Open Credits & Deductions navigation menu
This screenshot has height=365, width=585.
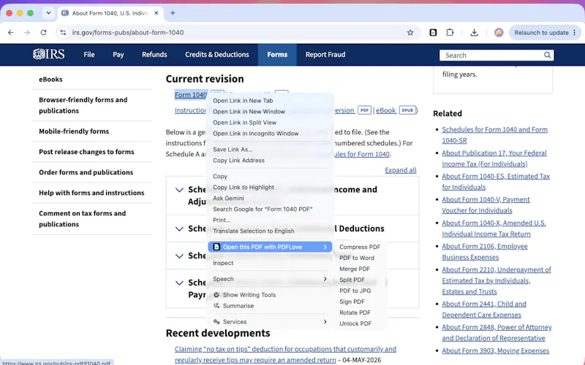[x=216, y=54]
